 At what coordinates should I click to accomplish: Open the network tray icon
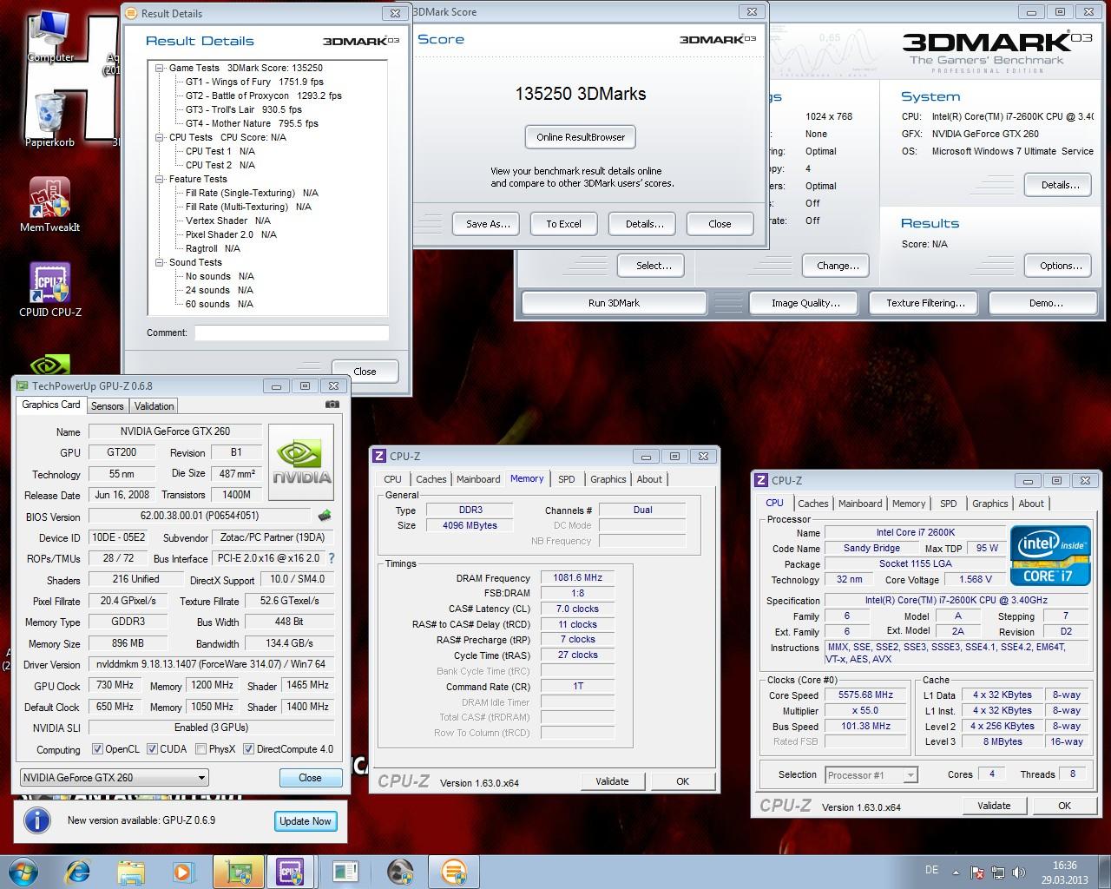(x=997, y=873)
